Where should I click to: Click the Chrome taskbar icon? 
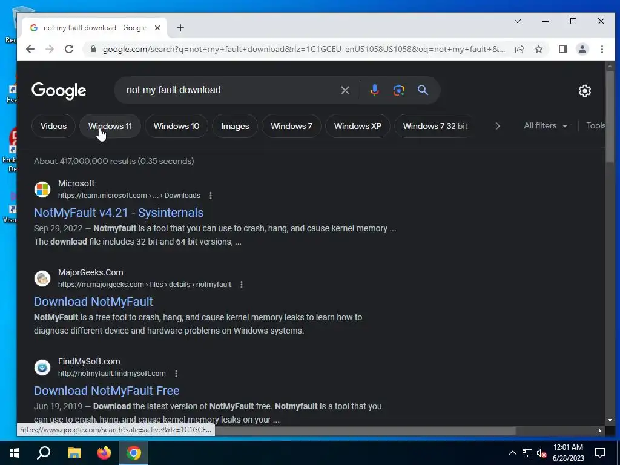click(x=134, y=453)
